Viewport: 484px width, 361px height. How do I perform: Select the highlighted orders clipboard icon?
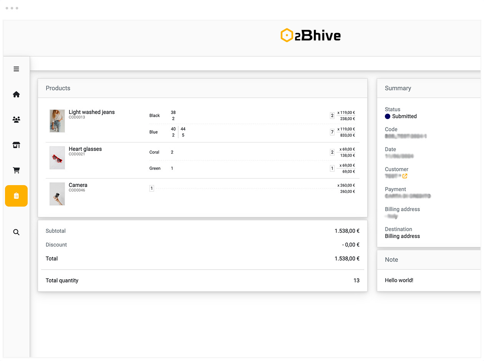coord(16,196)
